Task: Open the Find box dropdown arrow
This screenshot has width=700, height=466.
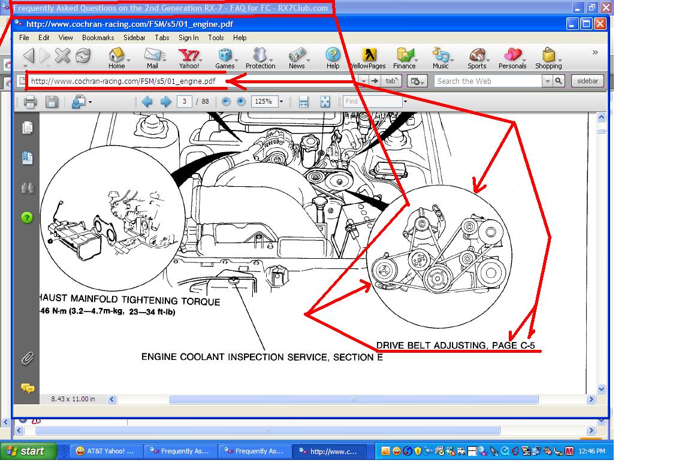Action: (x=405, y=101)
